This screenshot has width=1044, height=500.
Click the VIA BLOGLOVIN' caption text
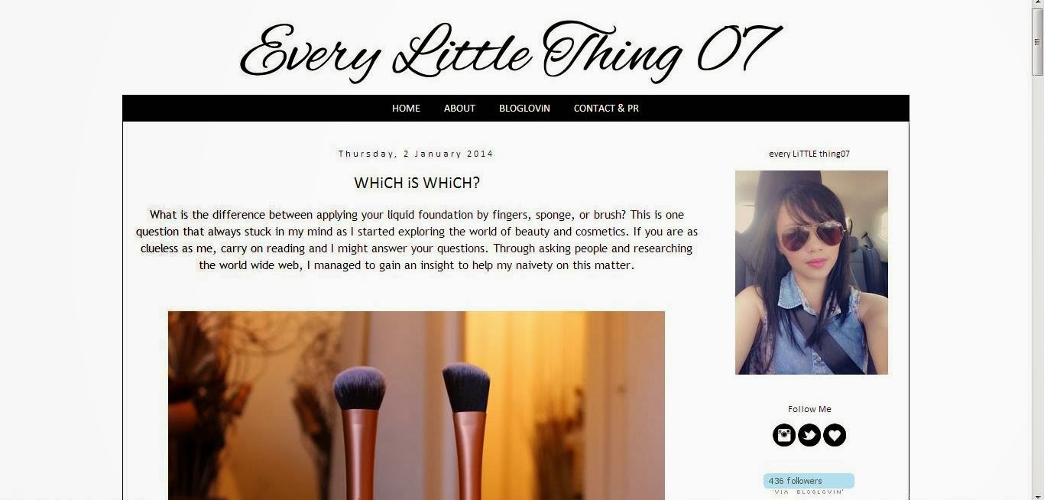[809, 493]
